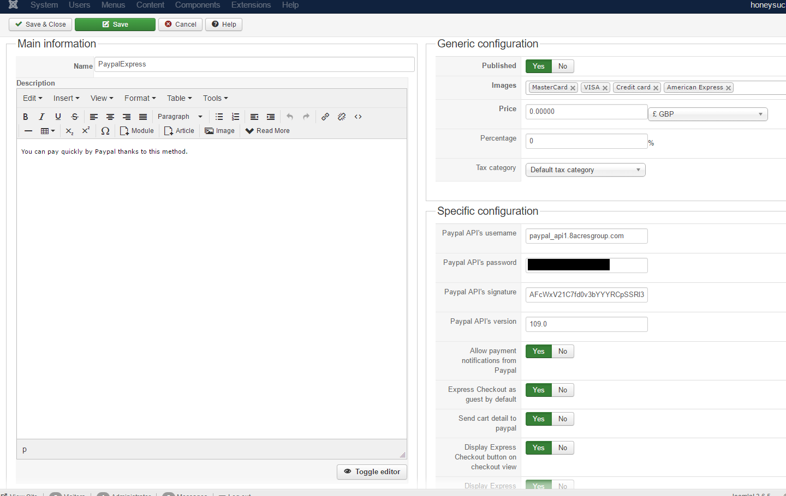Set Published to Yes
The width and height of the screenshot is (786, 496).
539,66
